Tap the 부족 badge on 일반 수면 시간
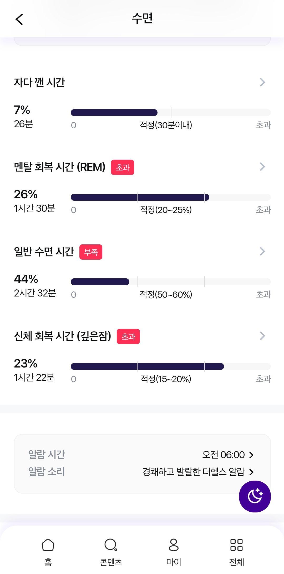Screen dimensions: 284x574 [91, 252]
